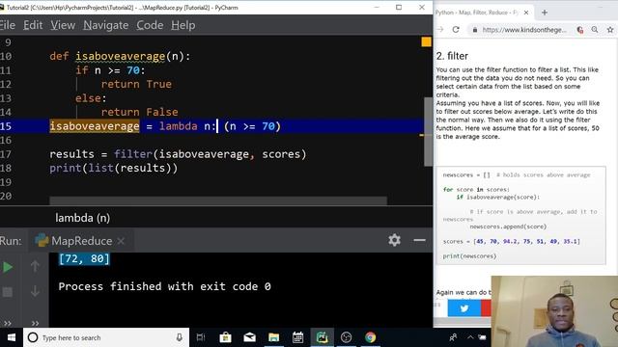Open Mail app from taskbar

pyautogui.click(x=249, y=337)
